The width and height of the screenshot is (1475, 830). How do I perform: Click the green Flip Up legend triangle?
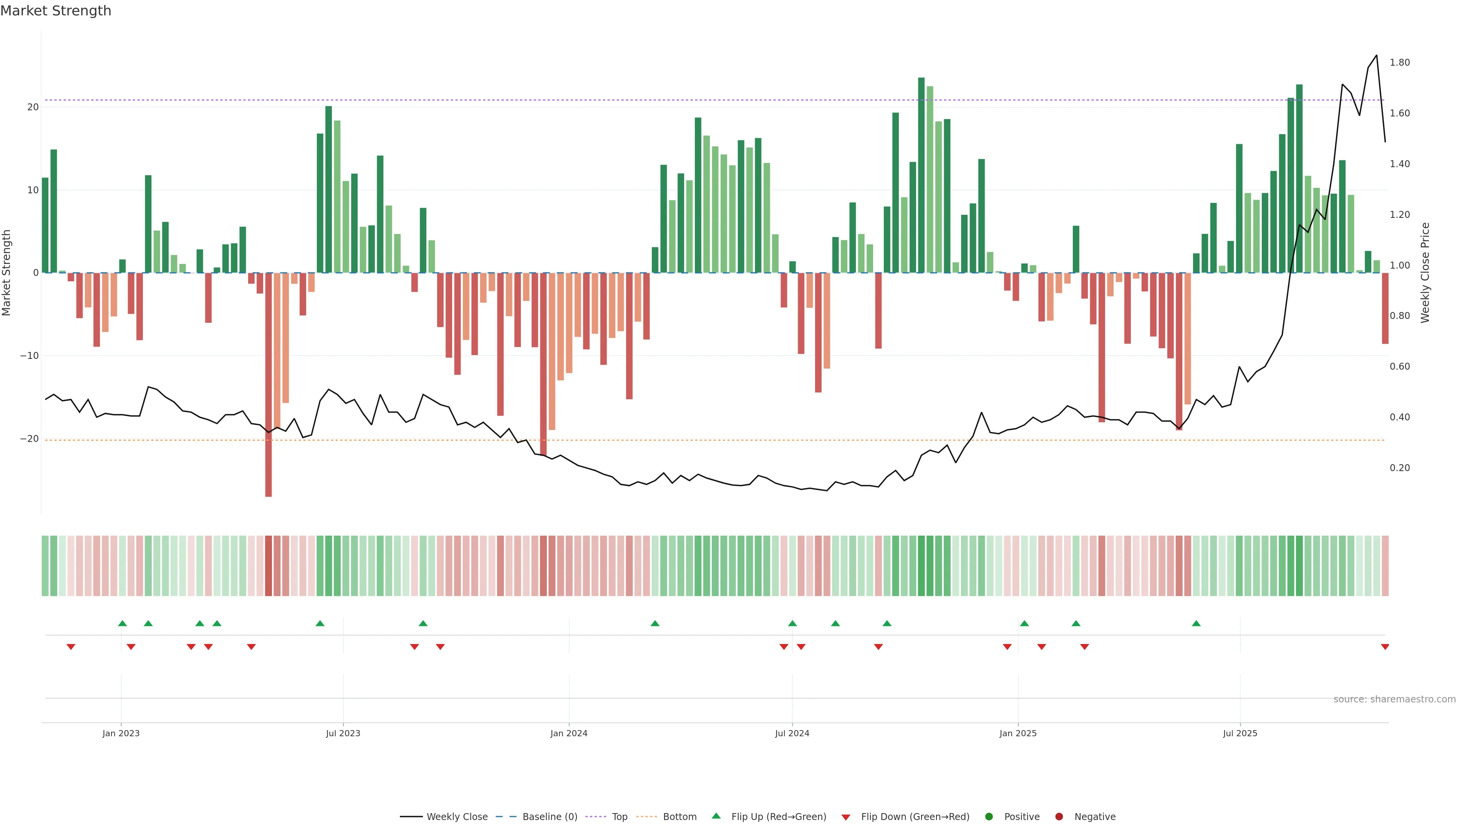(716, 816)
